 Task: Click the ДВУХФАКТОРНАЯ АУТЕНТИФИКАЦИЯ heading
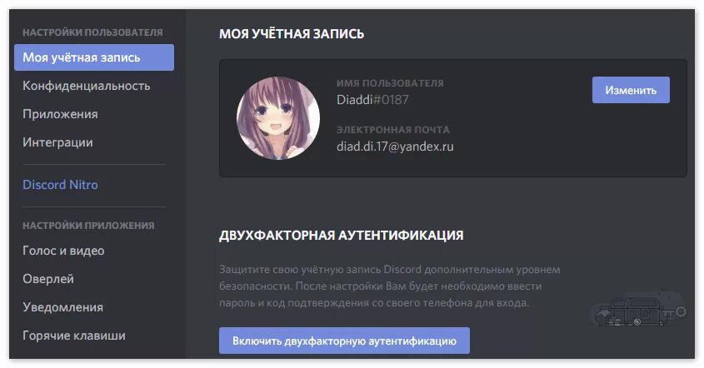[x=342, y=235]
